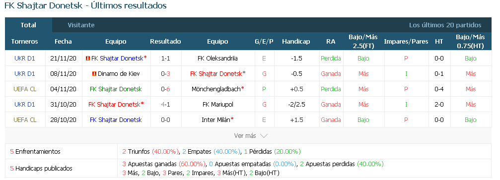This screenshot has height=180, width=500.
Task: Open Los últimos 20 partidos selector
Action: click(x=445, y=25)
